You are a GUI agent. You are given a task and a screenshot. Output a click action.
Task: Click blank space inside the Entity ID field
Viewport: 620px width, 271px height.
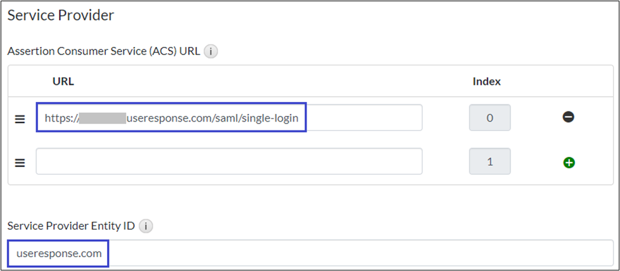click(355, 253)
